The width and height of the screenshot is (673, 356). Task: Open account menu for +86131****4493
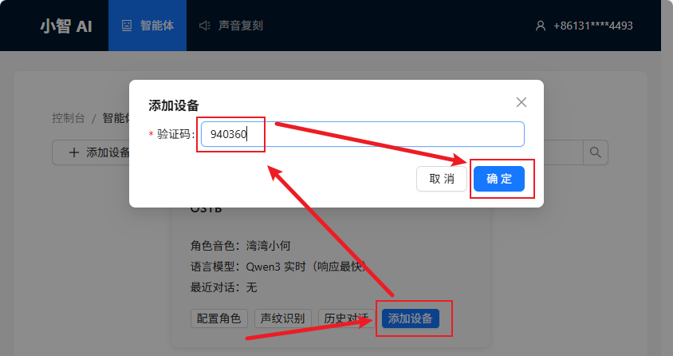point(592,26)
